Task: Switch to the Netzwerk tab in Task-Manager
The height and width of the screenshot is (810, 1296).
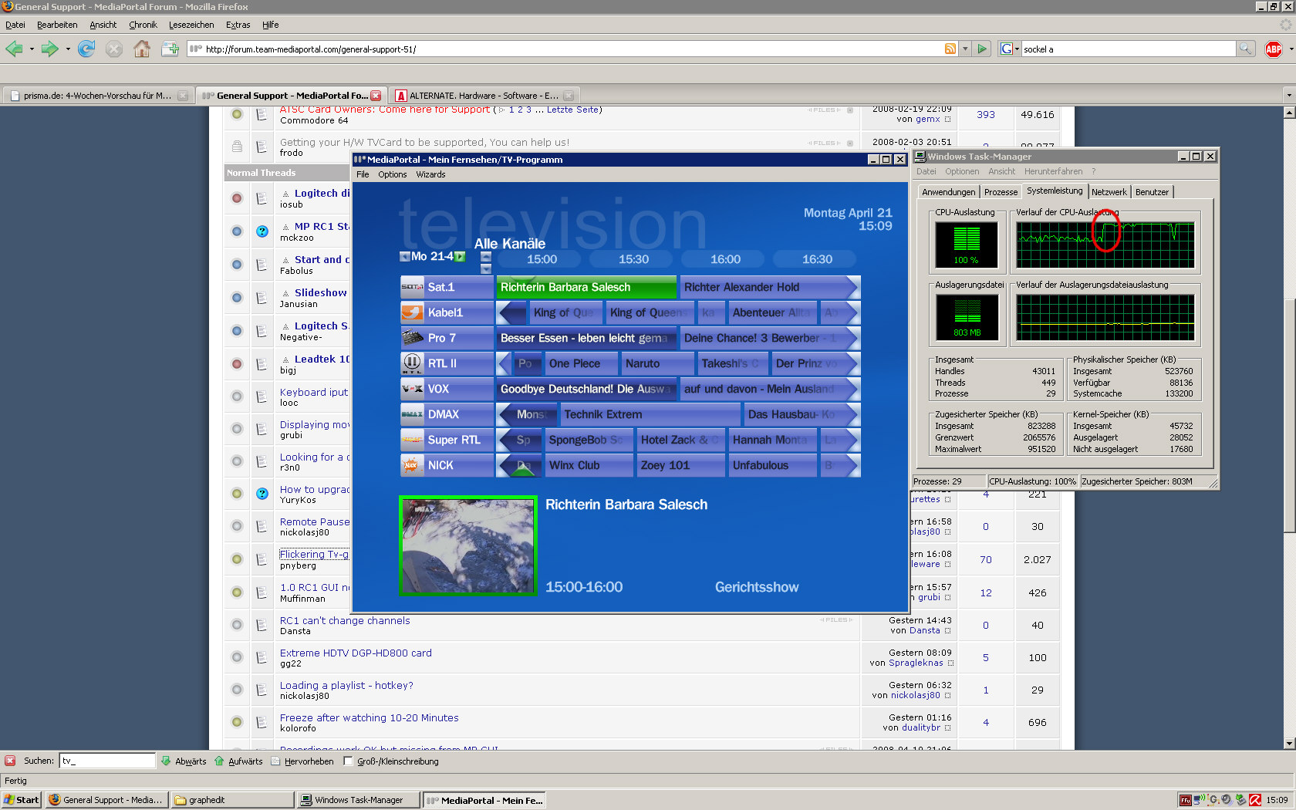Action: pos(1109,192)
